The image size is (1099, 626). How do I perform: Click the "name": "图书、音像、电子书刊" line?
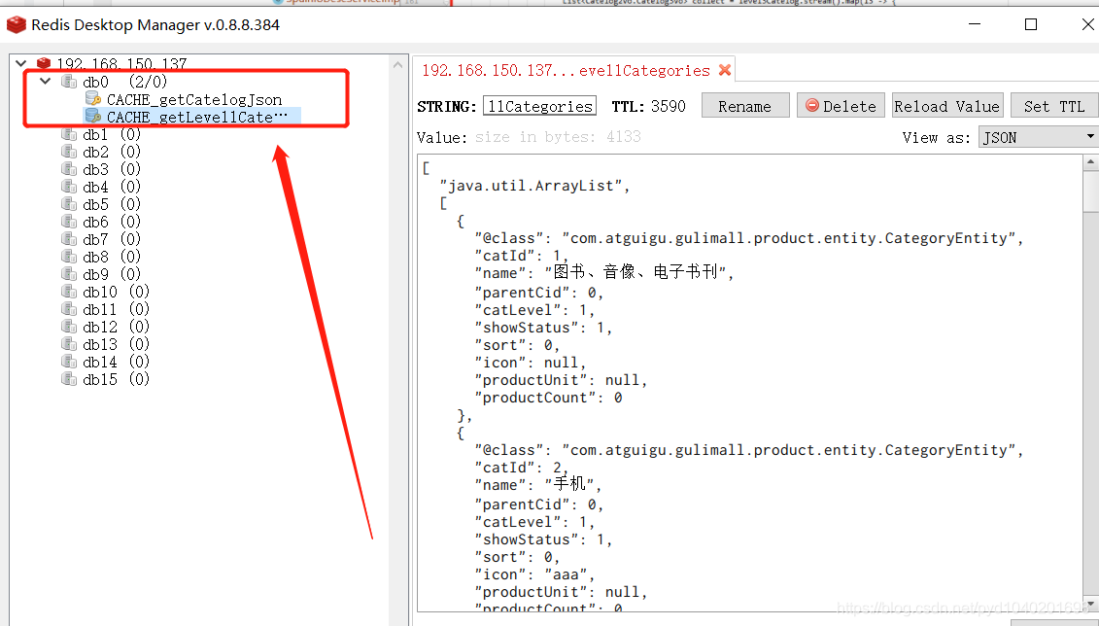(x=604, y=273)
